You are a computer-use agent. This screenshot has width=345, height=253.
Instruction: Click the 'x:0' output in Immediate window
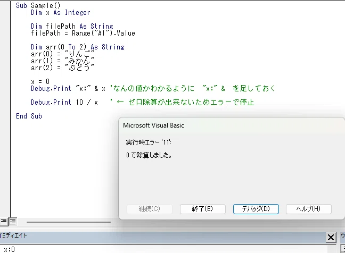coord(9,249)
